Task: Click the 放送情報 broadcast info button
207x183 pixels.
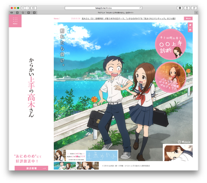Action: click(31, 168)
